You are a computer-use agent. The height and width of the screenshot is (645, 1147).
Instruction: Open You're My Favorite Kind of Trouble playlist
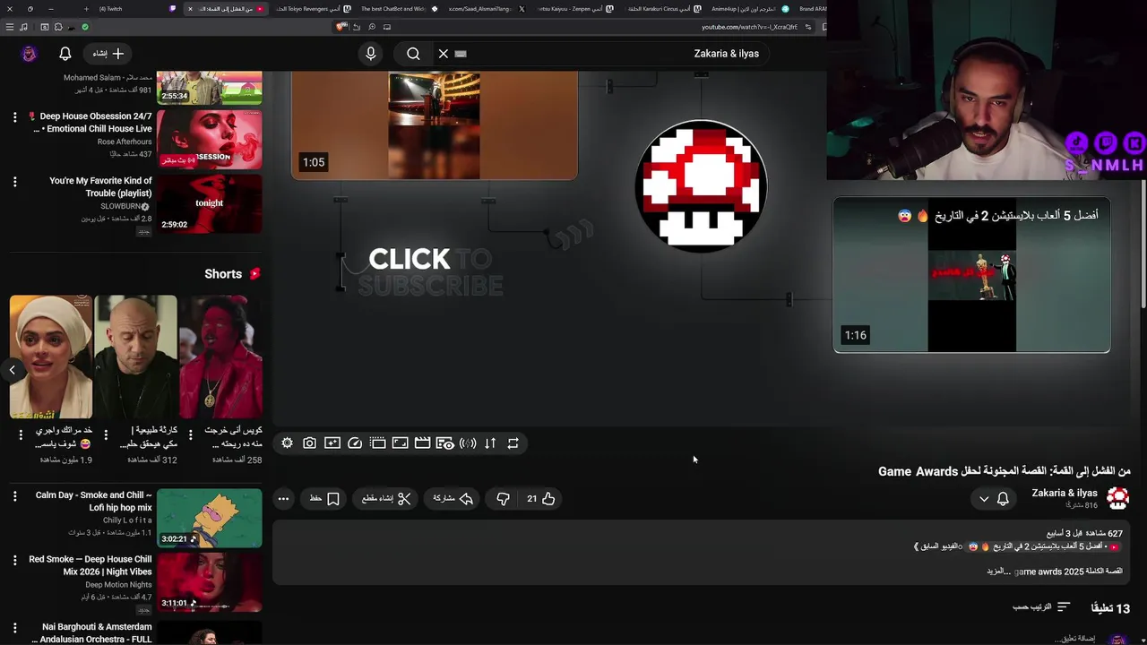coord(210,203)
